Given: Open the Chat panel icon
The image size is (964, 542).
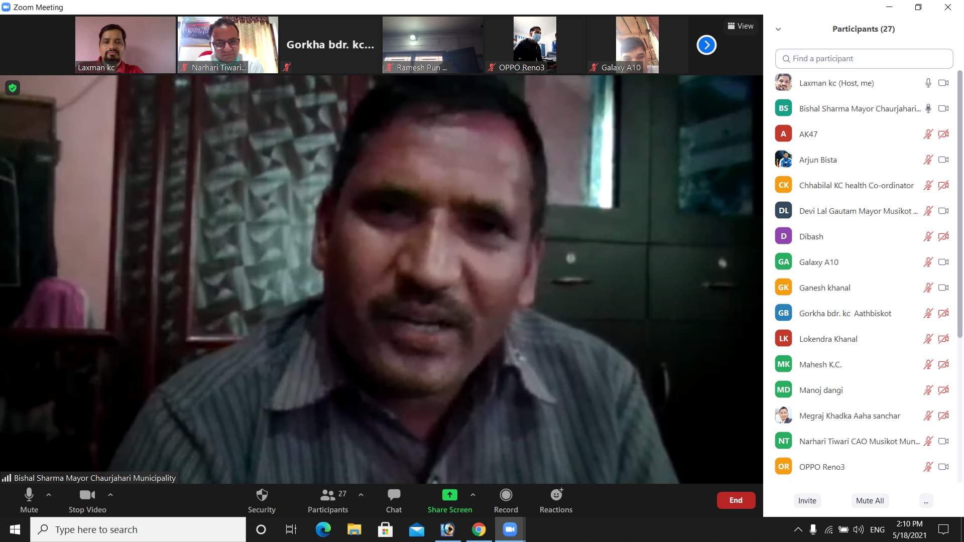Looking at the screenshot, I should (394, 495).
